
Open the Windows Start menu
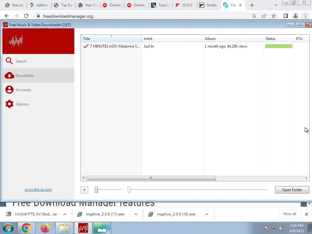click(8, 228)
